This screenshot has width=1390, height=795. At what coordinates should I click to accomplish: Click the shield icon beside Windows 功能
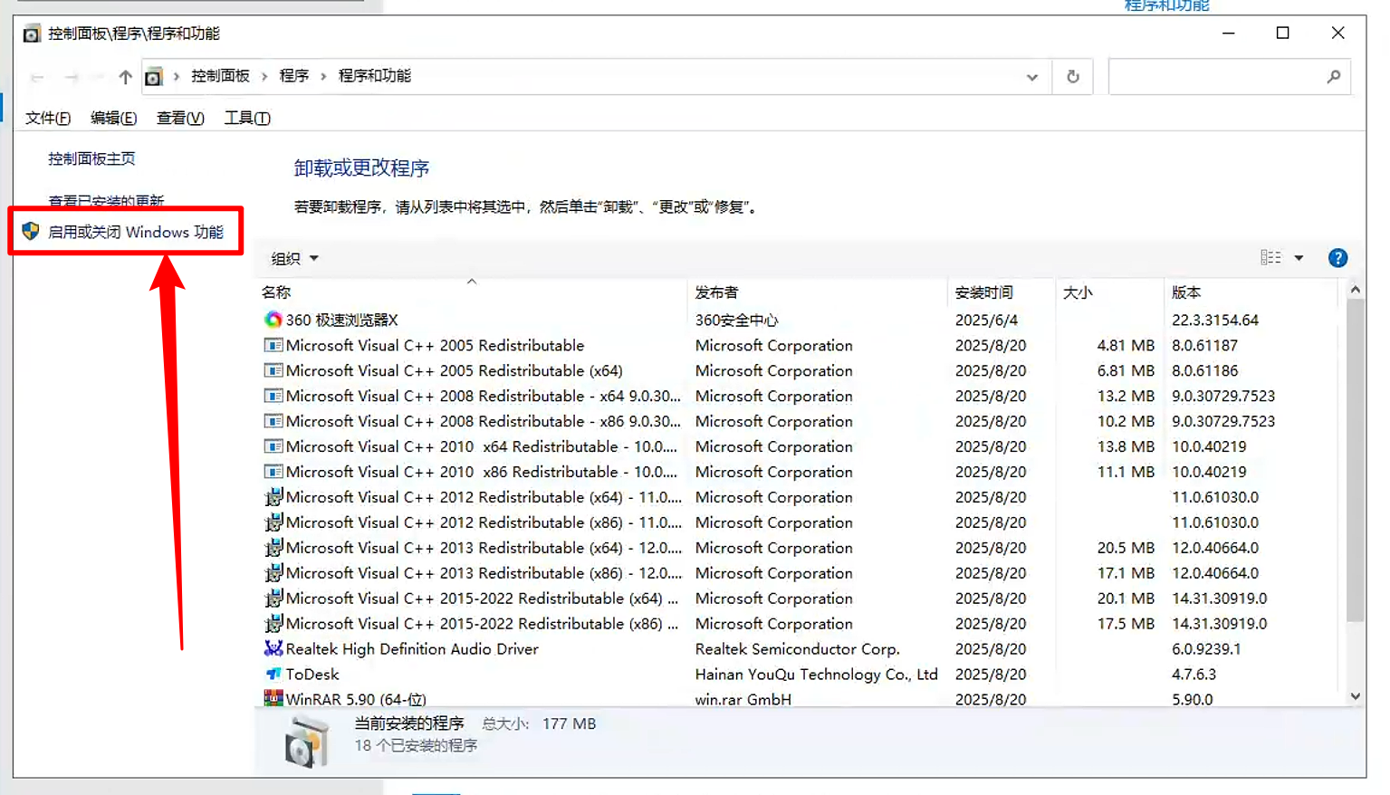(30, 231)
